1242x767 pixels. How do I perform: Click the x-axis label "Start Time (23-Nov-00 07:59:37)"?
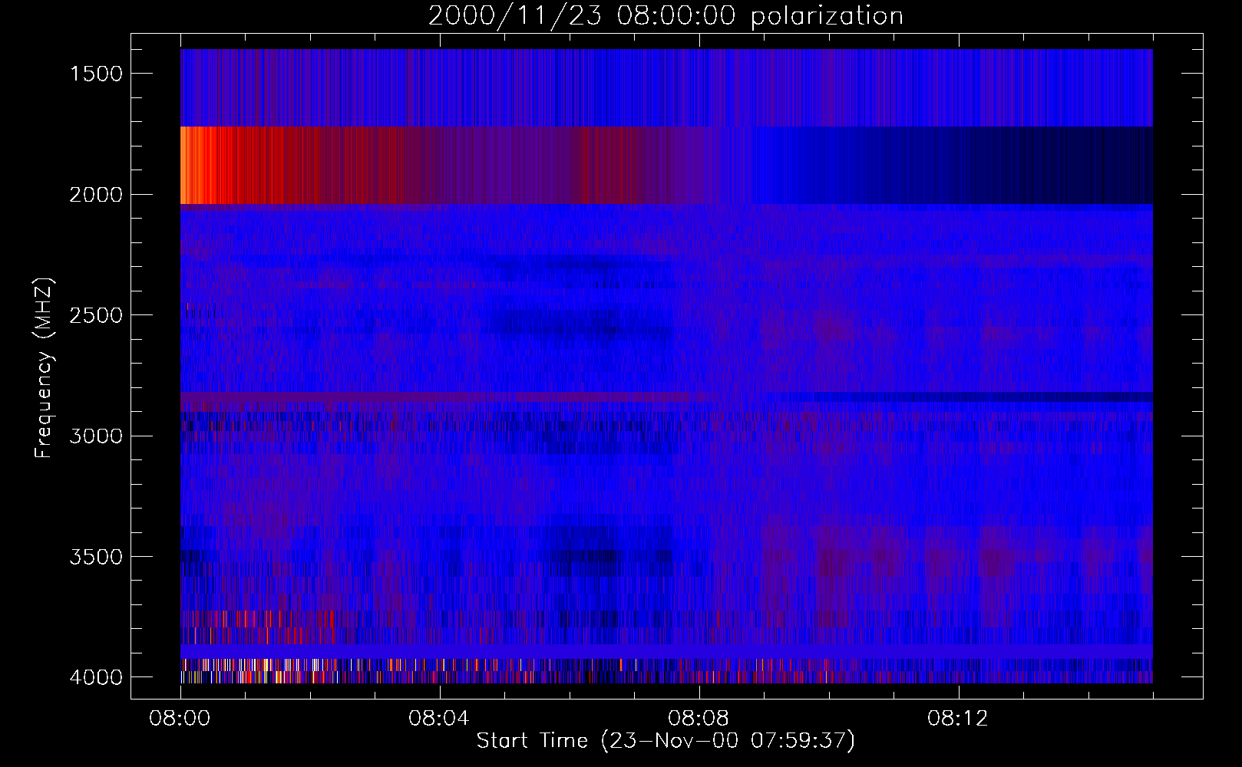click(666, 741)
